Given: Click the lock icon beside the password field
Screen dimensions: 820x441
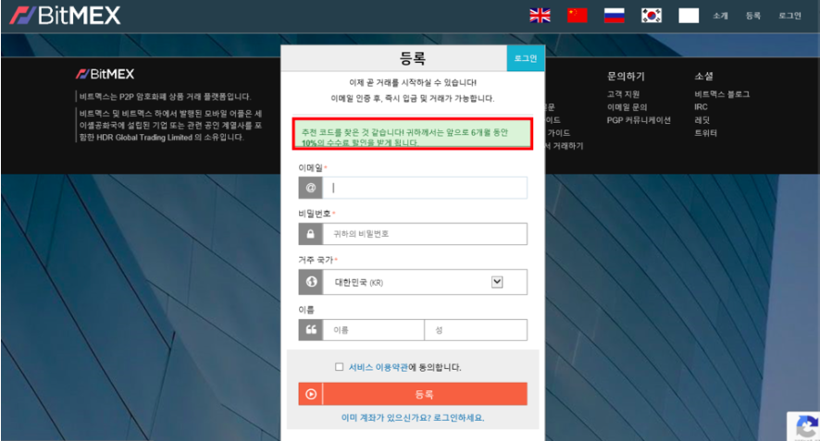Looking at the screenshot, I should (x=311, y=234).
